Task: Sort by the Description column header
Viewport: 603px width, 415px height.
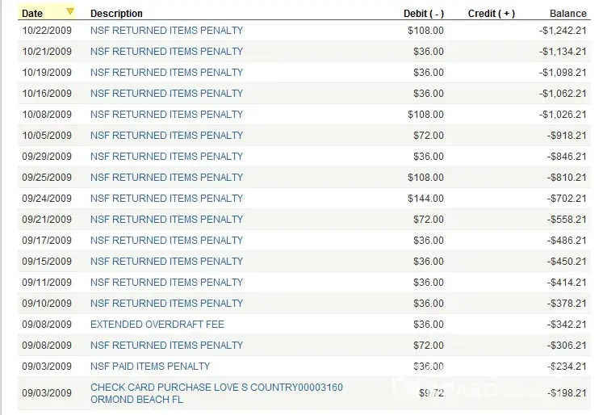Action: (116, 14)
